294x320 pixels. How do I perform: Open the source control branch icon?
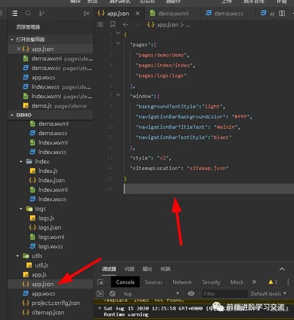(42, 14)
